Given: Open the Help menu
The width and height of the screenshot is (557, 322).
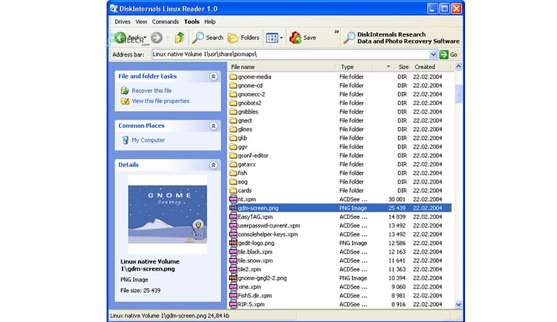Looking at the screenshot, I should coord(210,22).
